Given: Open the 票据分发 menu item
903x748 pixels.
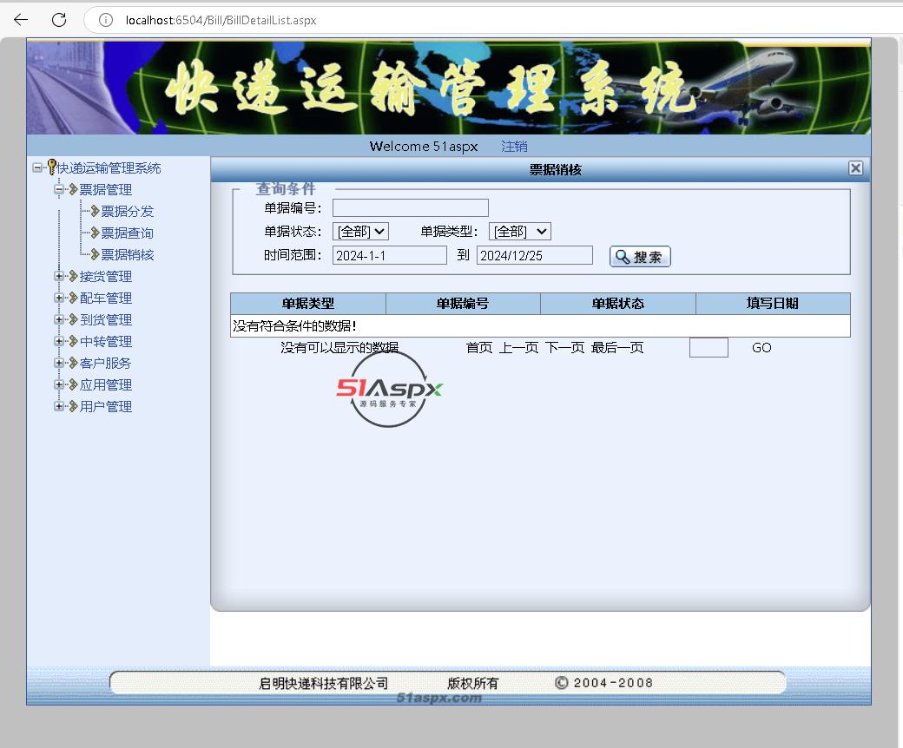Looking at the screenshot, I should click(128, 211).
